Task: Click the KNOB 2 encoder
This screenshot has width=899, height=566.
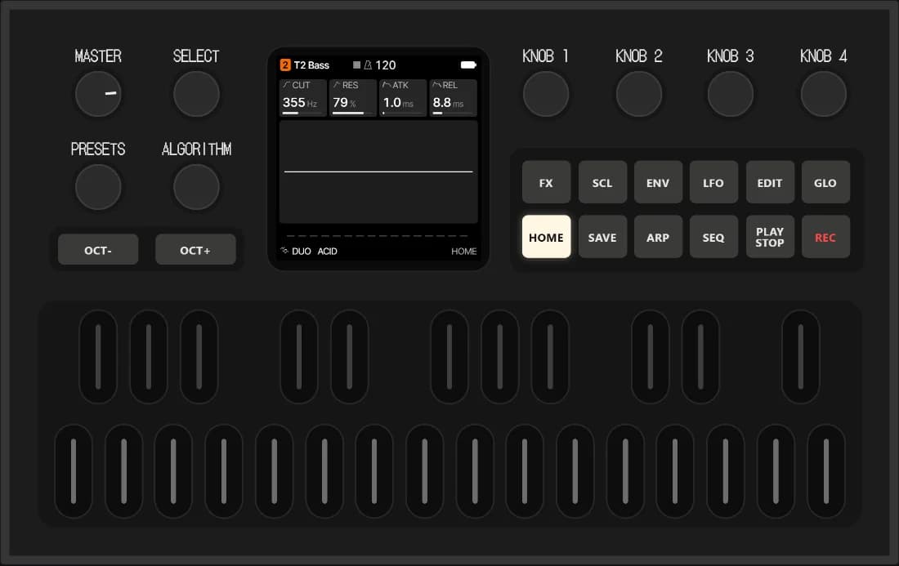Action: (639, 94)
